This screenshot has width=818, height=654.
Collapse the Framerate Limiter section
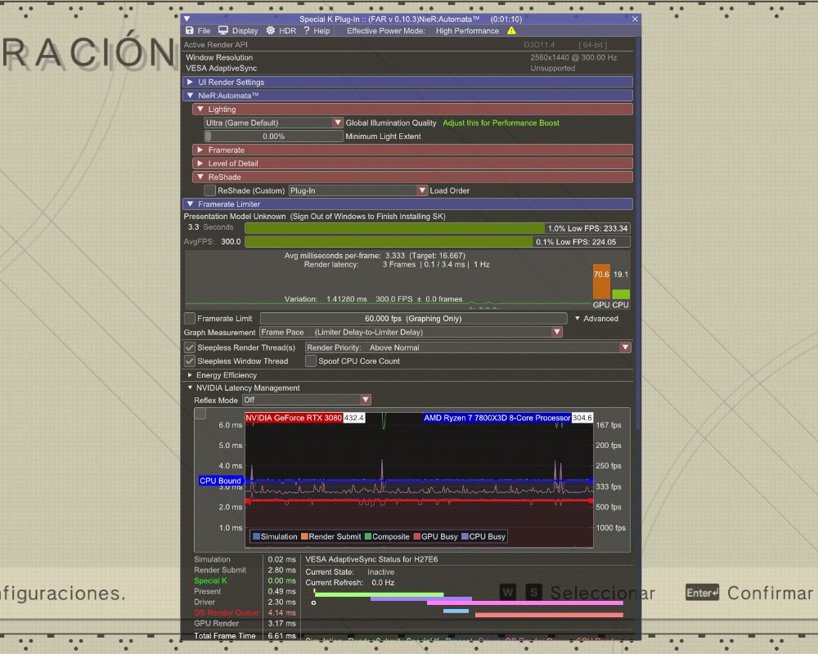408,204
